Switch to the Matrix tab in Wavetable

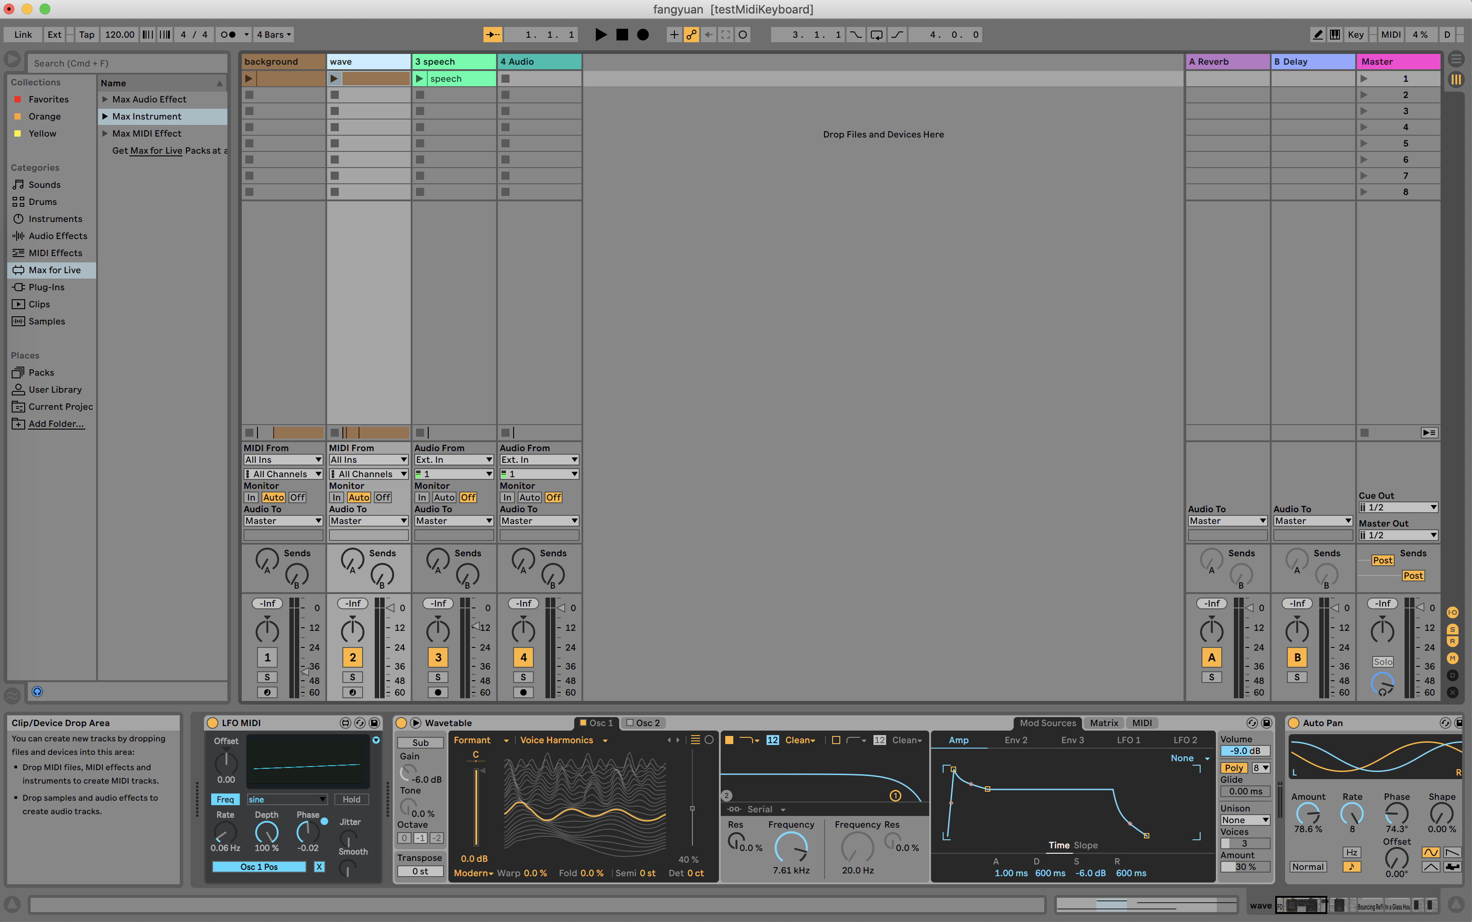click(1104, 723)
